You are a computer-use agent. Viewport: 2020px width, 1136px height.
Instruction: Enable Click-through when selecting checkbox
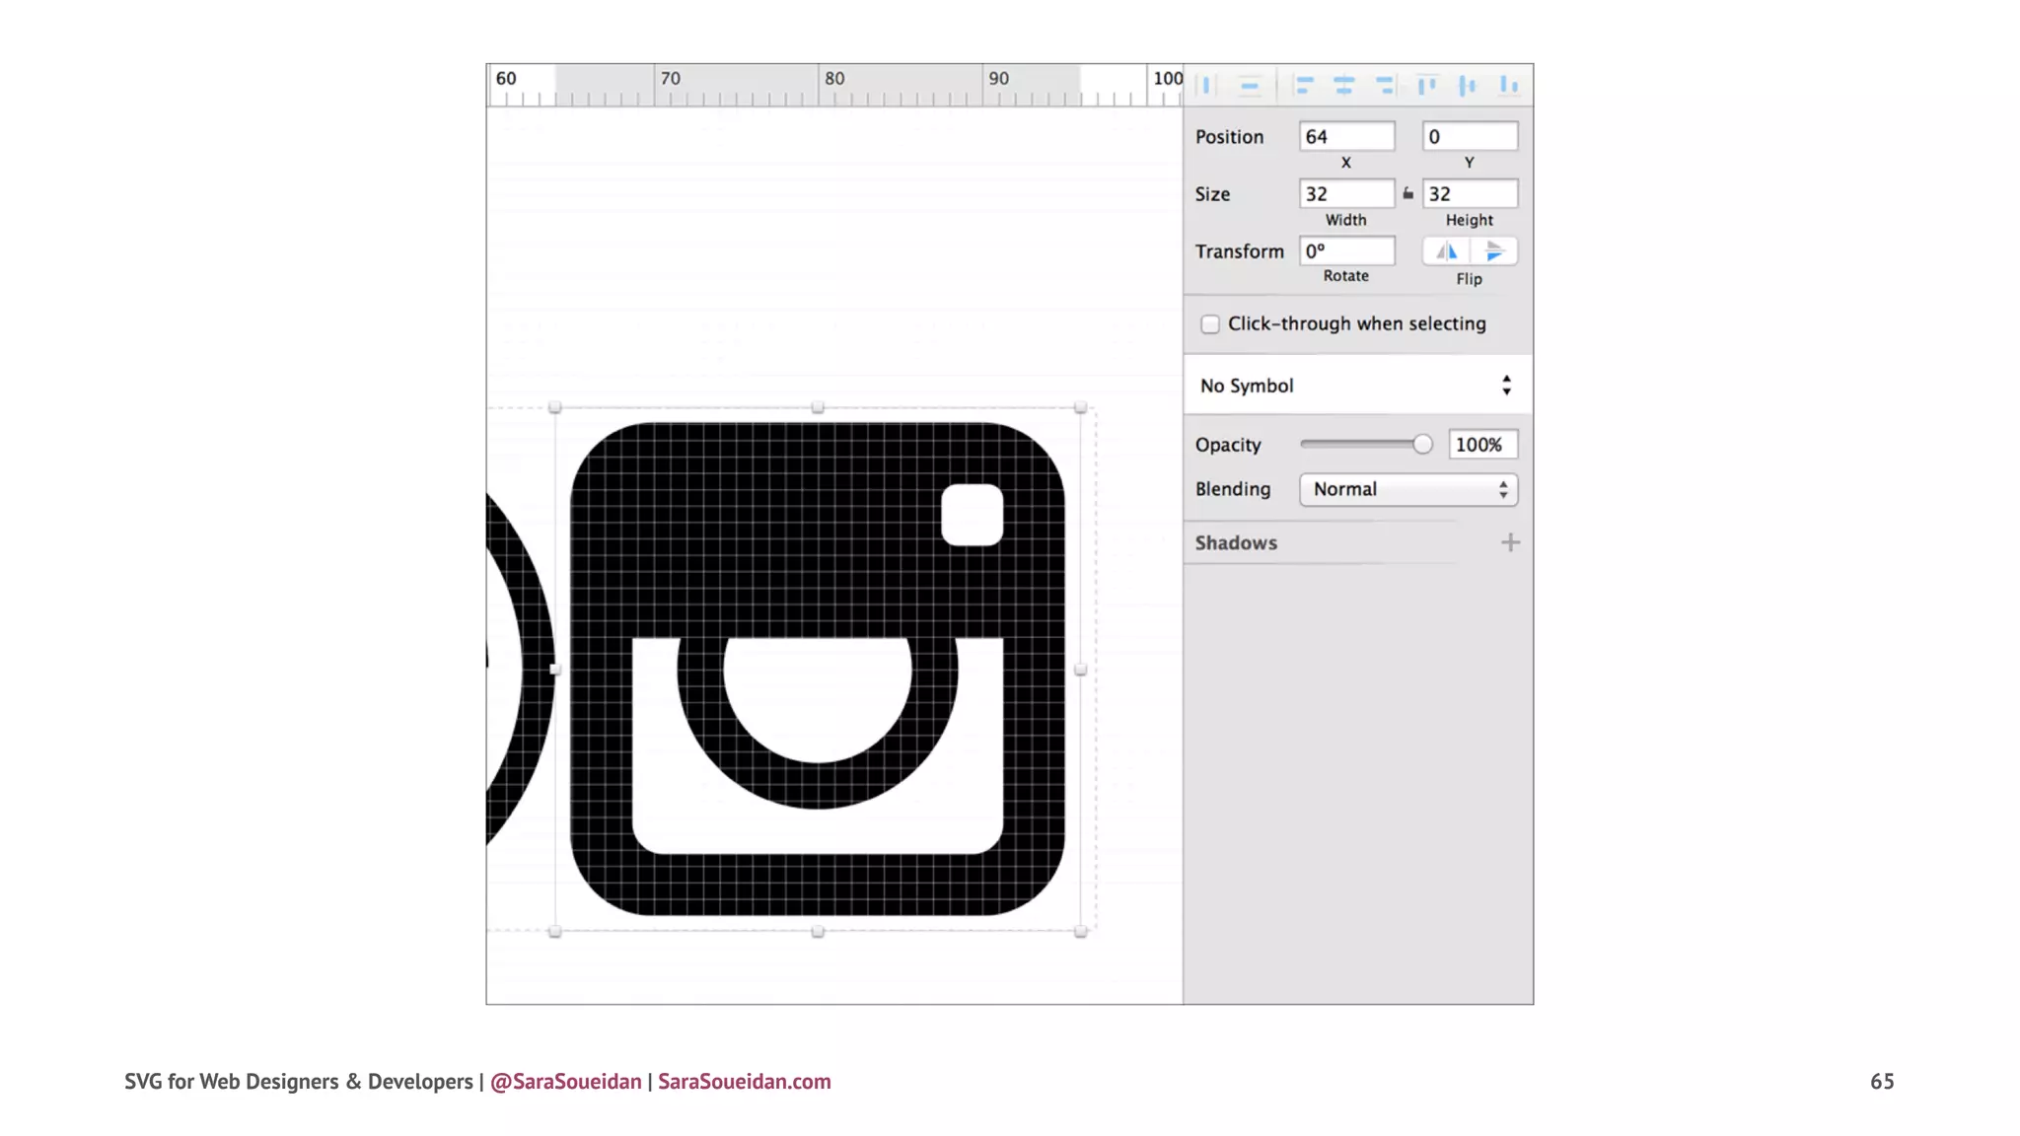point(1210,324)
